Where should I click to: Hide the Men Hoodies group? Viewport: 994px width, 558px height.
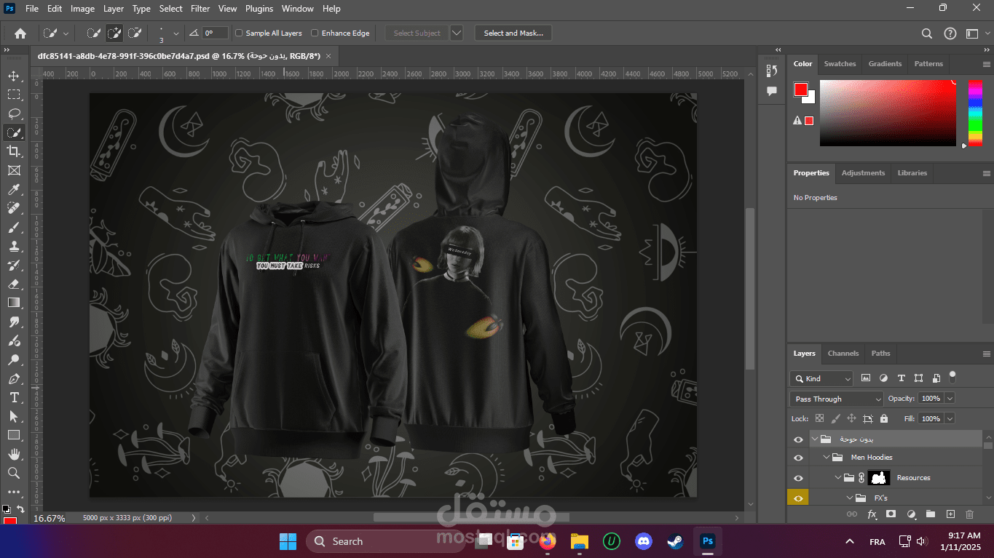coord(798,458)
